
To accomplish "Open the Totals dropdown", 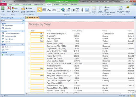I will [30, 8].
